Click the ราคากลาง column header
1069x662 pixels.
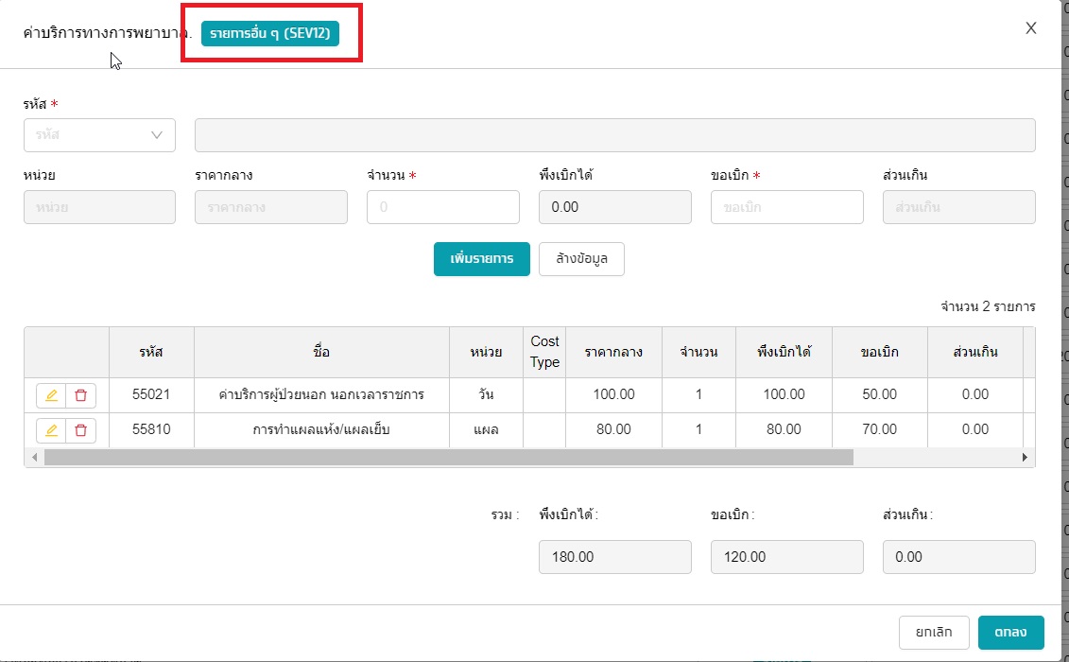[x=613, y=352]
